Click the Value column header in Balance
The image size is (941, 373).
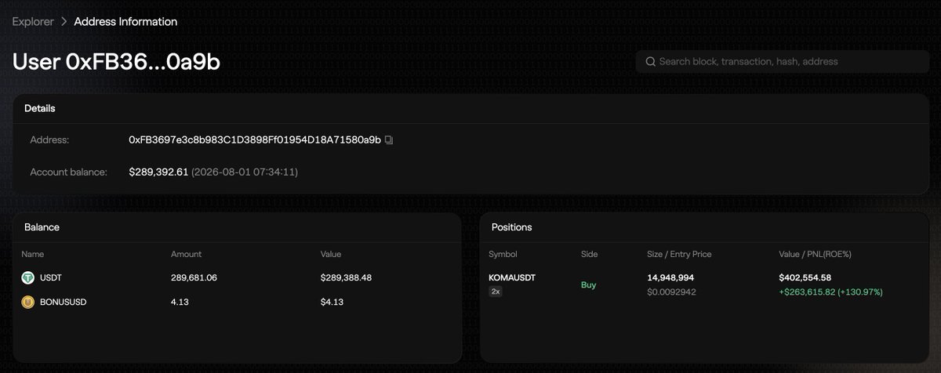tap(331, 254)
